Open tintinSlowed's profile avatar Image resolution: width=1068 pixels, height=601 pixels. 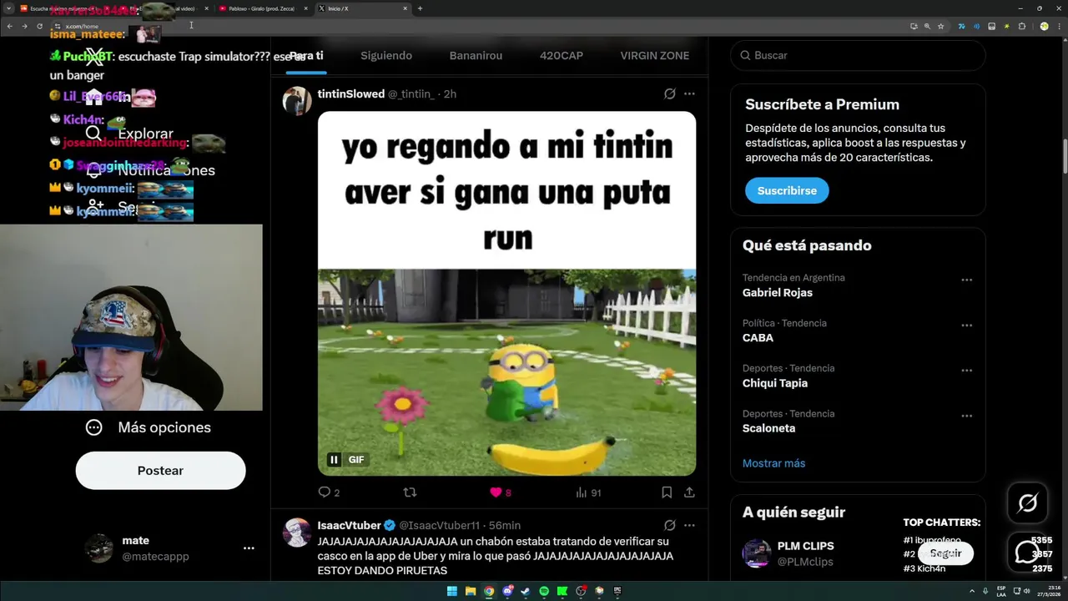(x=297, y=100)
